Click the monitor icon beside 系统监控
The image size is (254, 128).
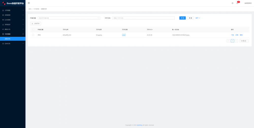click(3, 25)
